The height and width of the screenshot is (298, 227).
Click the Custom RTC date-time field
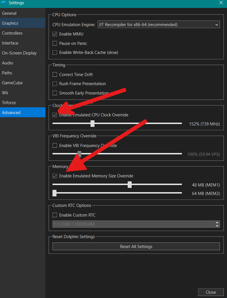pos(136,224)
